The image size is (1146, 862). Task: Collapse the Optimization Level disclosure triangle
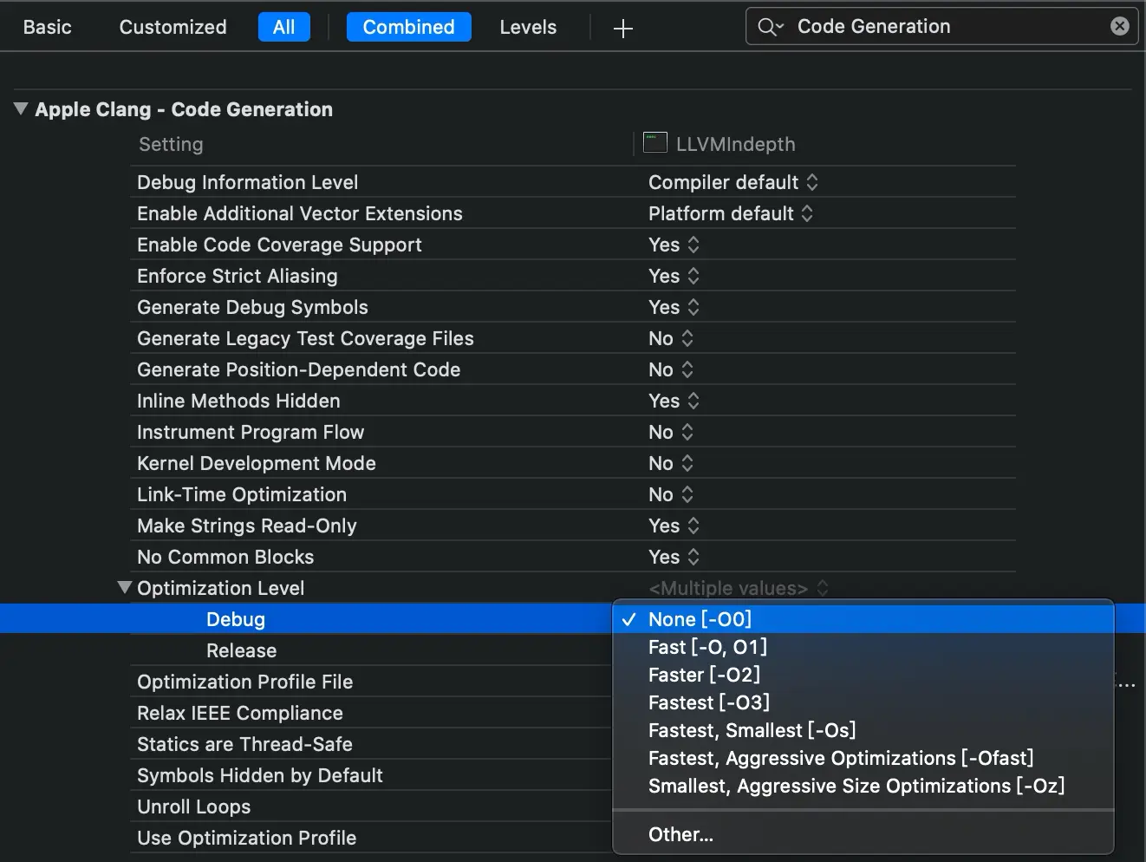(124, 587)
